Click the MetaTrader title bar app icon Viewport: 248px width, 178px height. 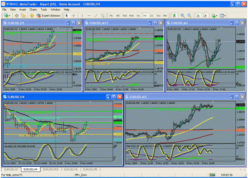point(3,4)
